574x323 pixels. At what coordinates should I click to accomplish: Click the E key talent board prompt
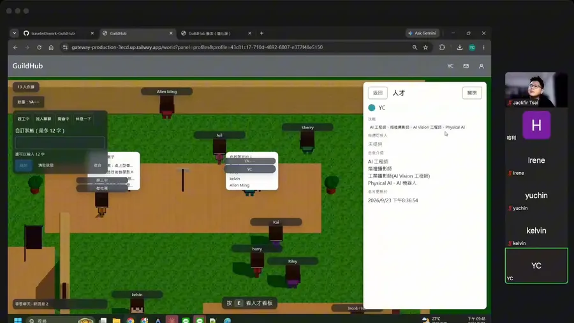(x=249, y=303)
